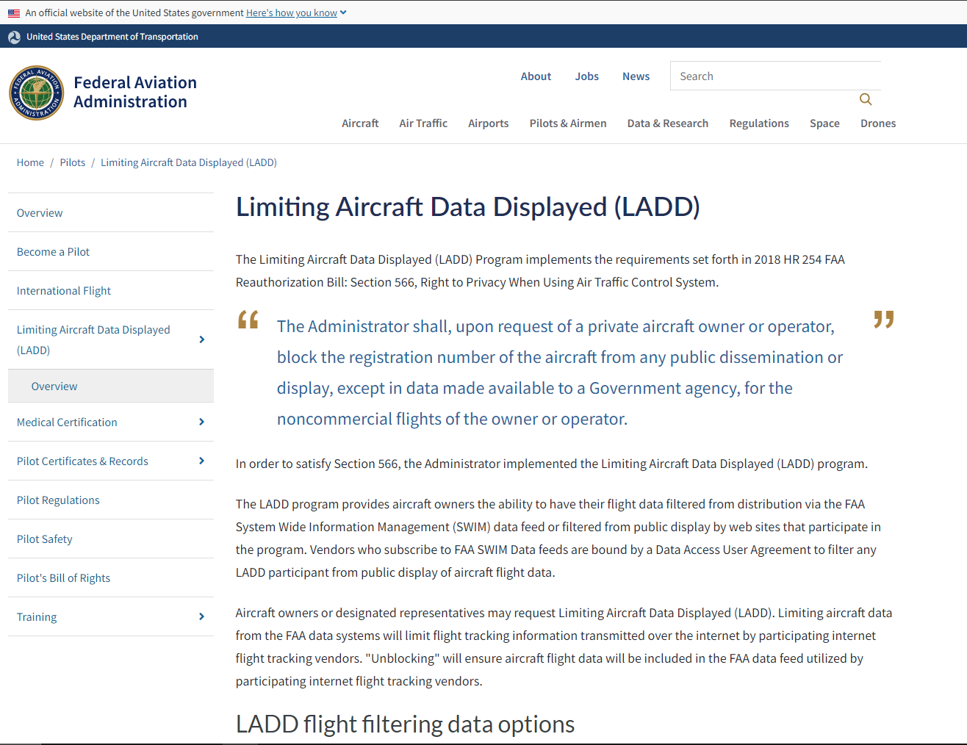Open the Jobs link
The height and width of the screenshot is (745, 967).
tap(586, 76)
